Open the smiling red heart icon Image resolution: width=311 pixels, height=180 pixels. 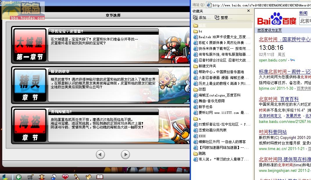click(x=65, y=177)
